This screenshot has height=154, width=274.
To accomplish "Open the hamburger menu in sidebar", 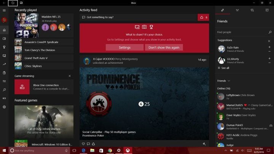I will point(4,11).
